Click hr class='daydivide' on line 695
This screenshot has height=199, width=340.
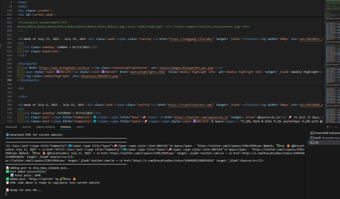[42, 51]
